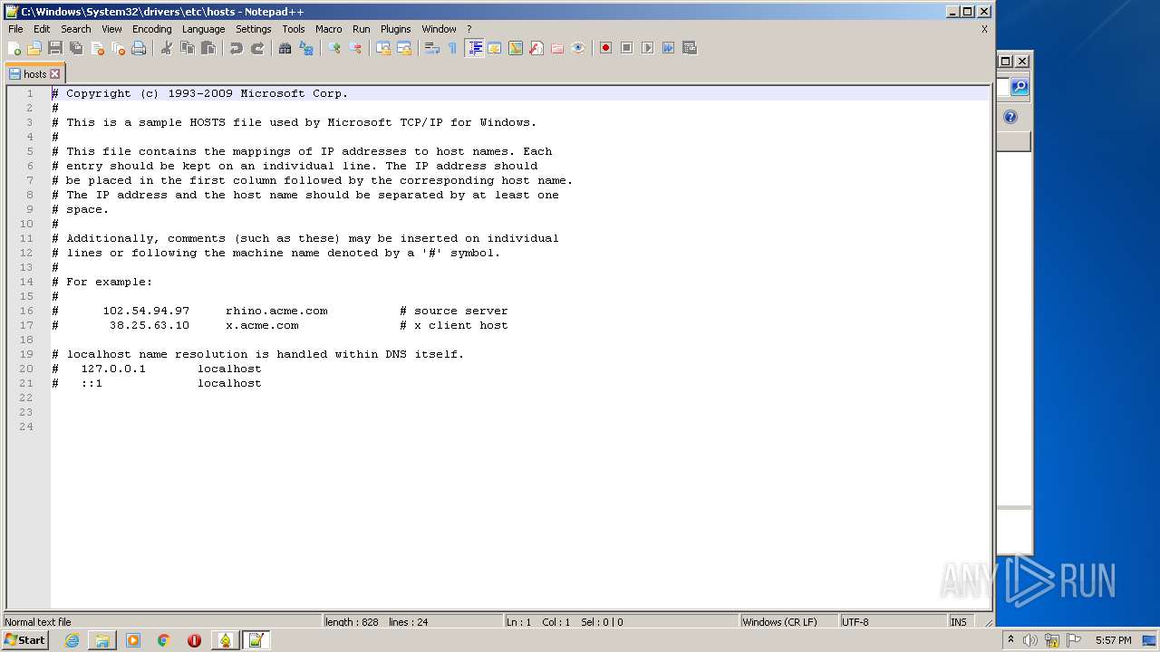
Task: Open Internet Explorer from the taskbar
Action: coord(72,640)
